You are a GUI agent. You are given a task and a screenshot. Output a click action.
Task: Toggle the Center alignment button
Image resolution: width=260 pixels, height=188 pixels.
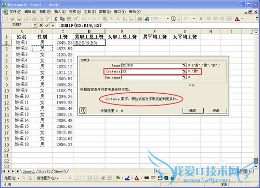(x=215, y=19)
